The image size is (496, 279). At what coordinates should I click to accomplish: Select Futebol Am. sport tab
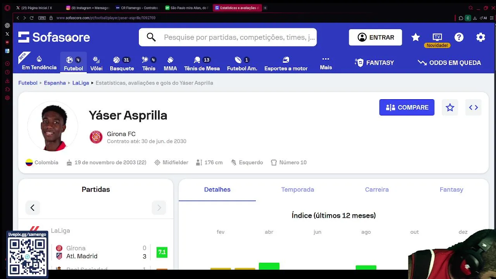(x=242, y=64)
